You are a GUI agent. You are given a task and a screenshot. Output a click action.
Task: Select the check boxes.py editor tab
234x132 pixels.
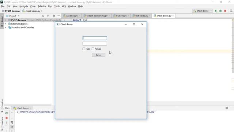(164, 16)
